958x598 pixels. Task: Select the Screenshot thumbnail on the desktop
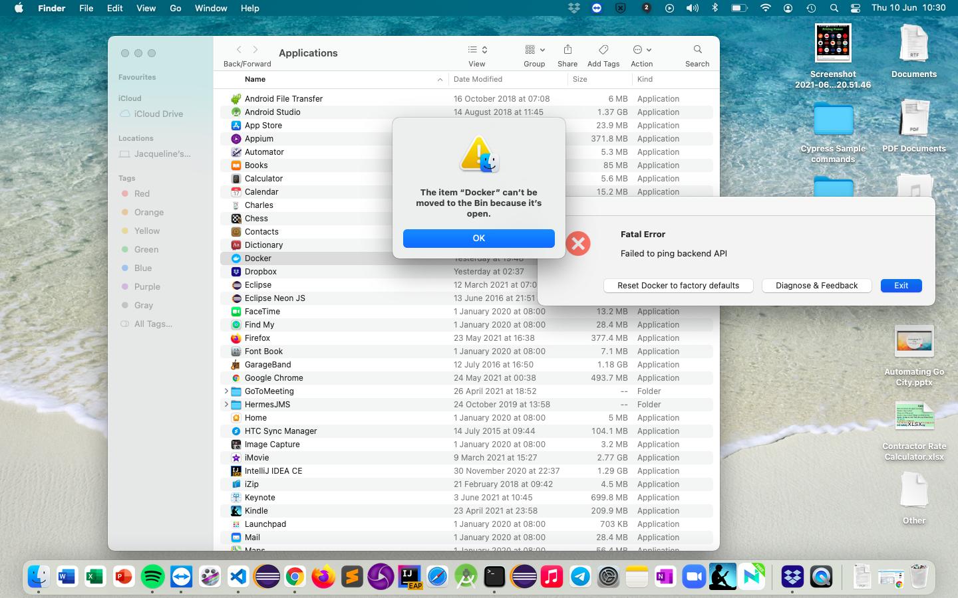833,44
